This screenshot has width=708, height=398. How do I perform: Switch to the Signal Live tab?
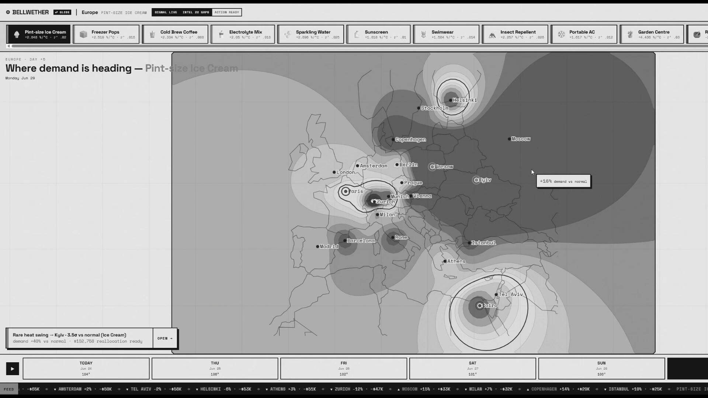coord(166,12)
